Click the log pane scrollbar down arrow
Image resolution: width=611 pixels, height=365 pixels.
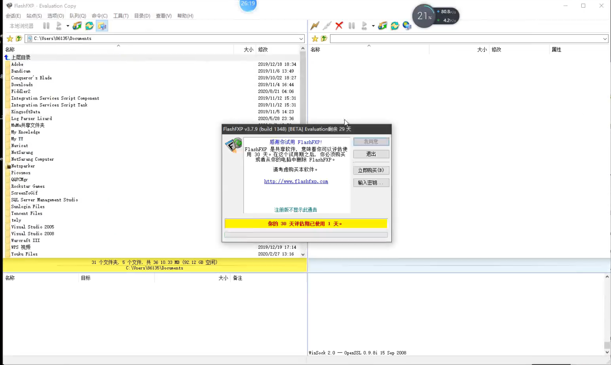pyautogui.click(x=607, y=352)
